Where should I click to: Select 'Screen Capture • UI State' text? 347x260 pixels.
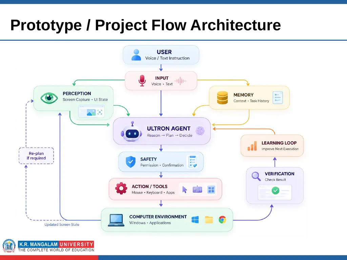pos(85,100)
